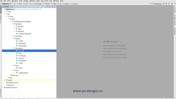Select the pom.xml file
The width and height of the screenshot is (176, 99).
pos(11,85)
